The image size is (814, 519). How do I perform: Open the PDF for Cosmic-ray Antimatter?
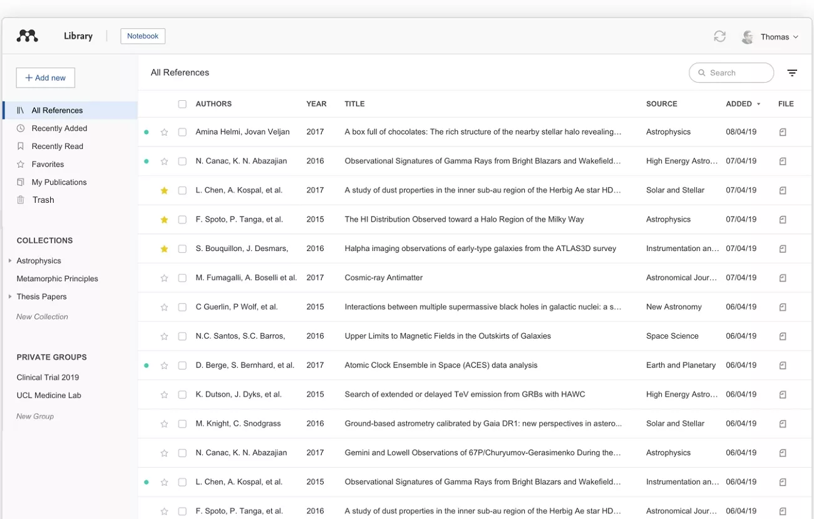(783, 277)
